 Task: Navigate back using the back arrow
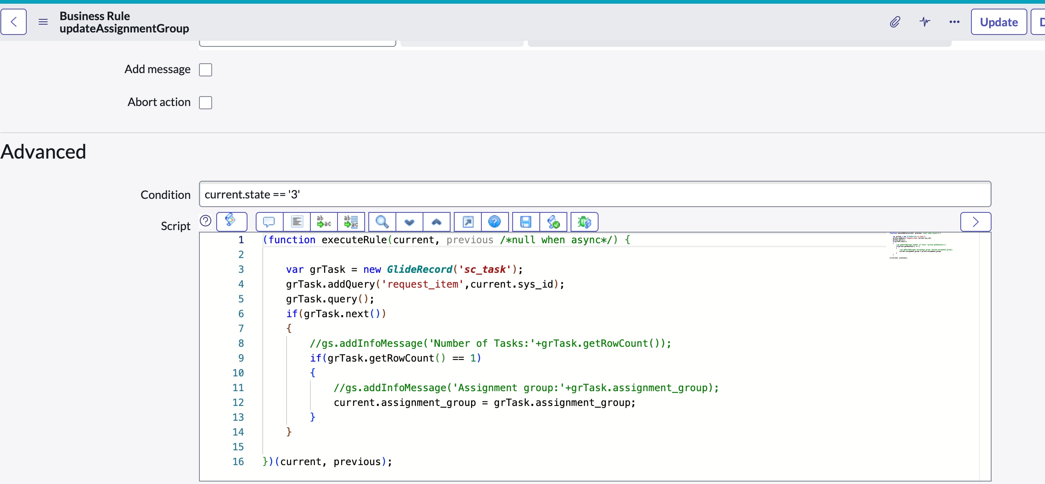(x=14, y=22)
